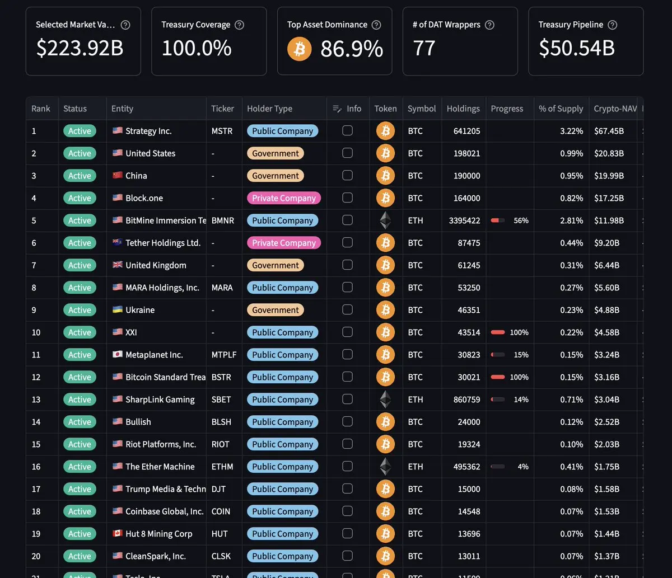This screenshot has height=578, width=672.
Task: Enable the Info checkbox for Metaplanet Inc.
Action: point(347,354)
